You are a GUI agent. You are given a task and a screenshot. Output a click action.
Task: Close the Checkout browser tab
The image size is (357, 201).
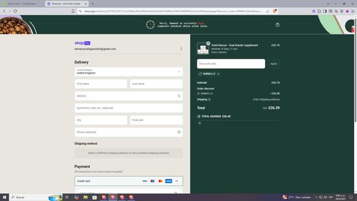pos(86,4)
